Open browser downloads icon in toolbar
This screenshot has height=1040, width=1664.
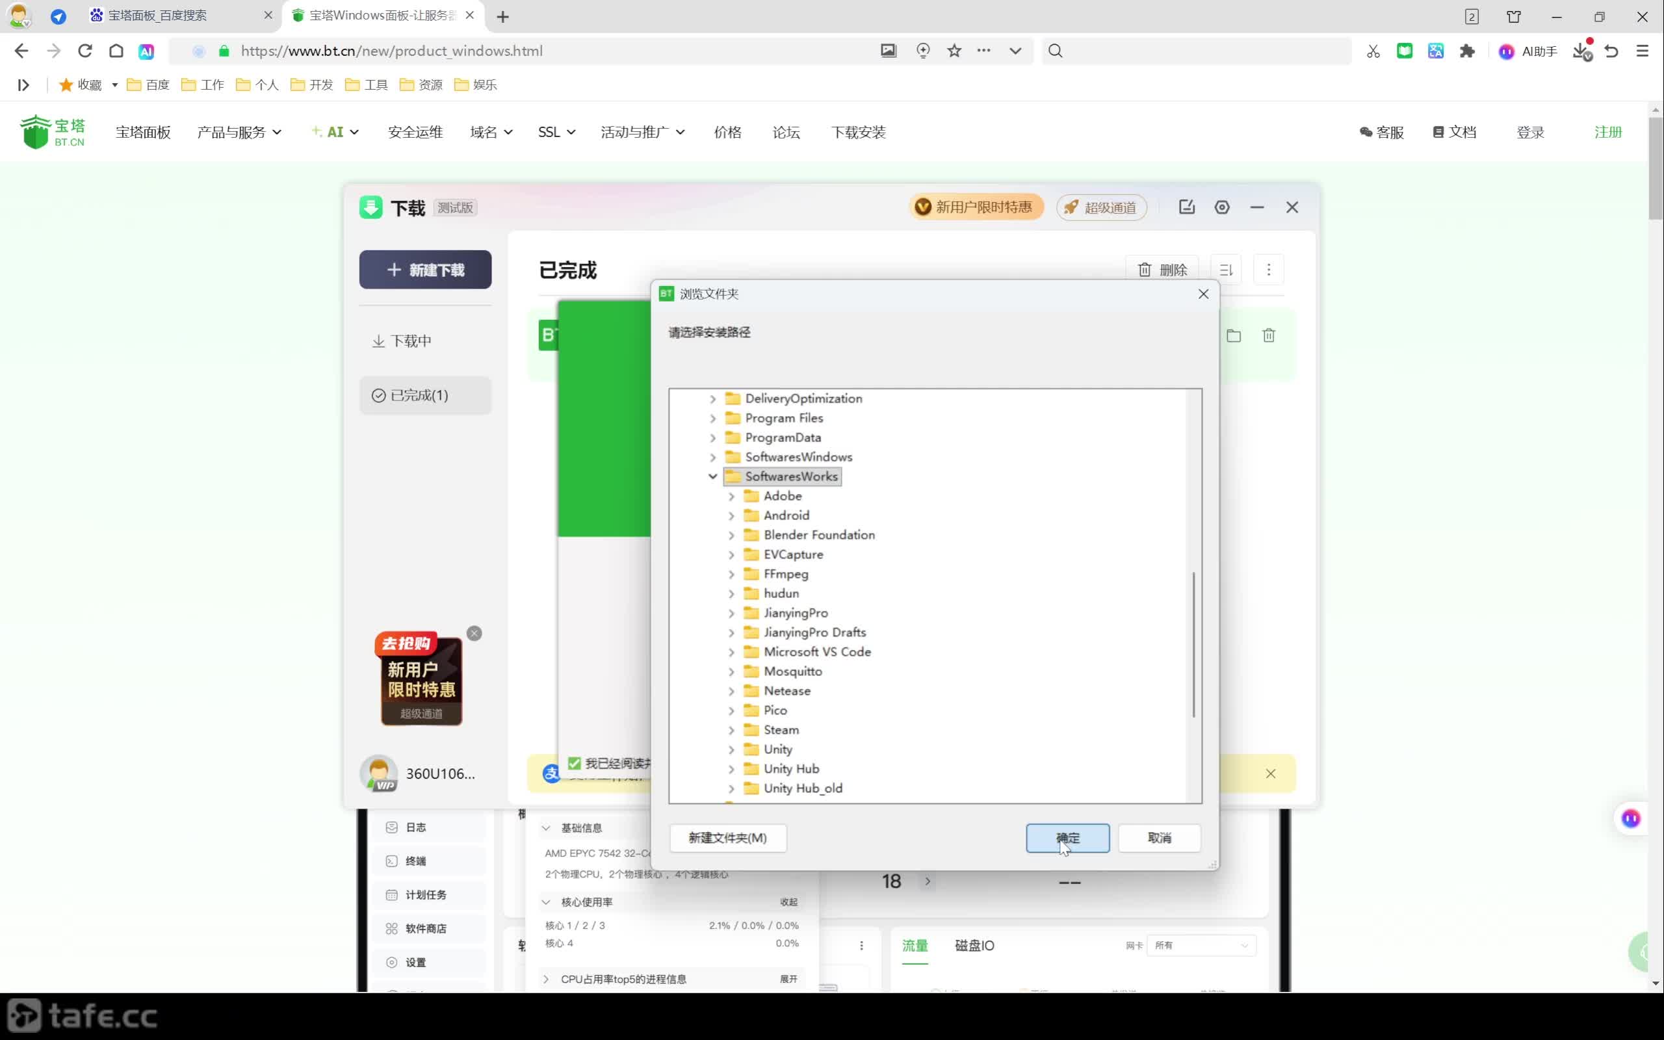click(x=1582, y=51)
